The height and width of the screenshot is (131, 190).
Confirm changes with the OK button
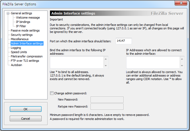coord(26,109)
